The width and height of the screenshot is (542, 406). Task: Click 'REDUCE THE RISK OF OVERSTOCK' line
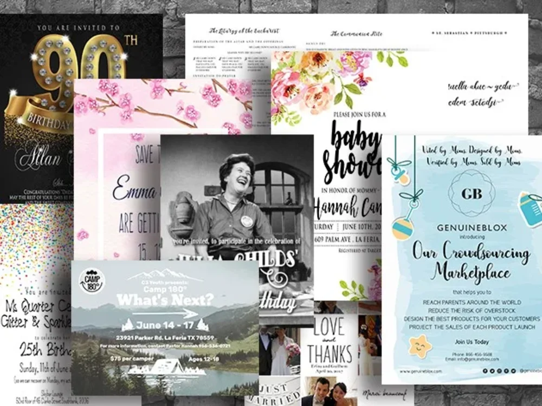click(472, 311)
